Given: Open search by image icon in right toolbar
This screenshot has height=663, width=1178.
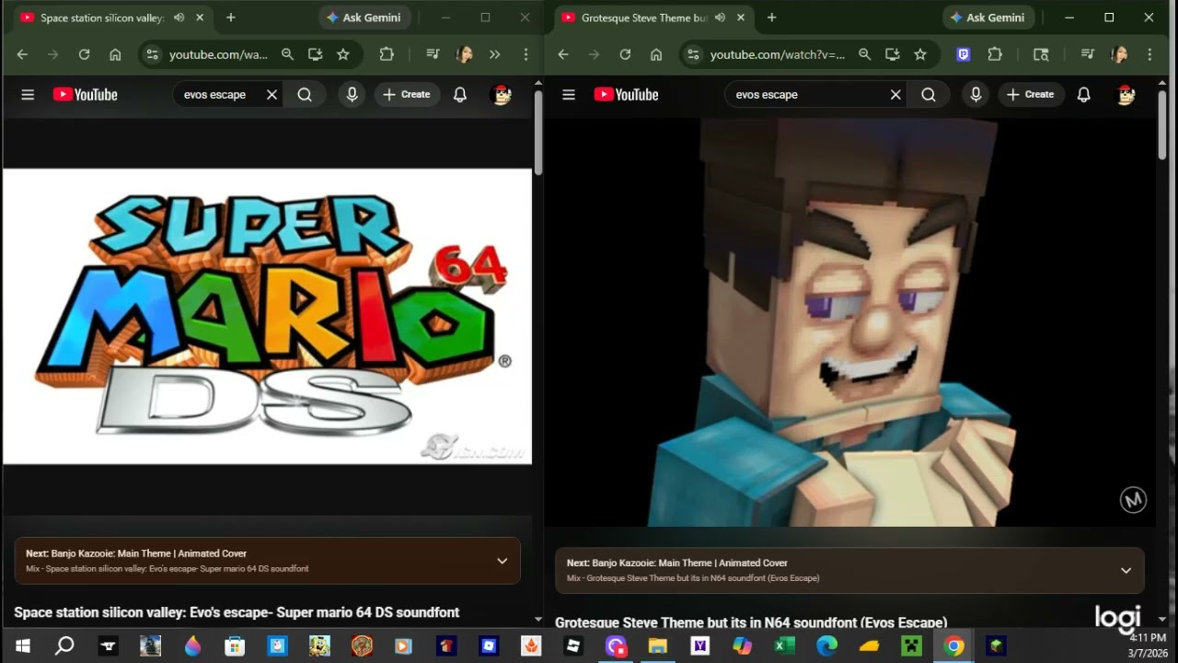Looking at the screenshot, I should 1041,54.
